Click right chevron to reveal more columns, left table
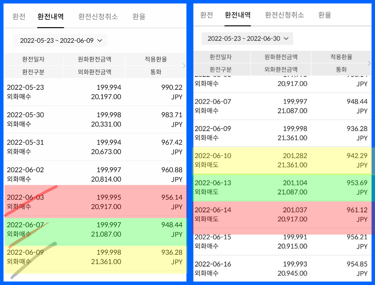 click(184, 66)
